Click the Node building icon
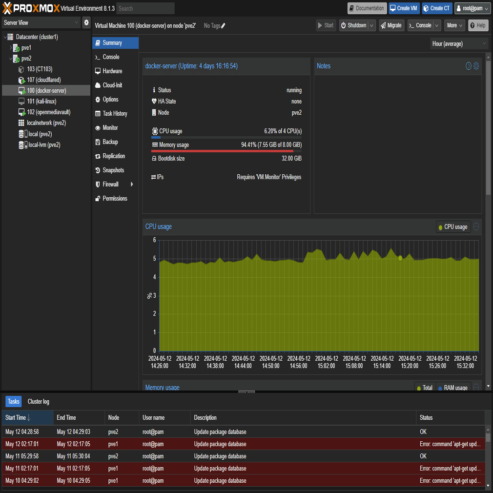The width and height of the screenshot is (493, 493). (154, 113)
